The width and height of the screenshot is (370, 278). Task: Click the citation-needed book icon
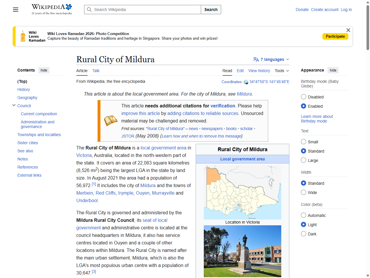point(111,121)
